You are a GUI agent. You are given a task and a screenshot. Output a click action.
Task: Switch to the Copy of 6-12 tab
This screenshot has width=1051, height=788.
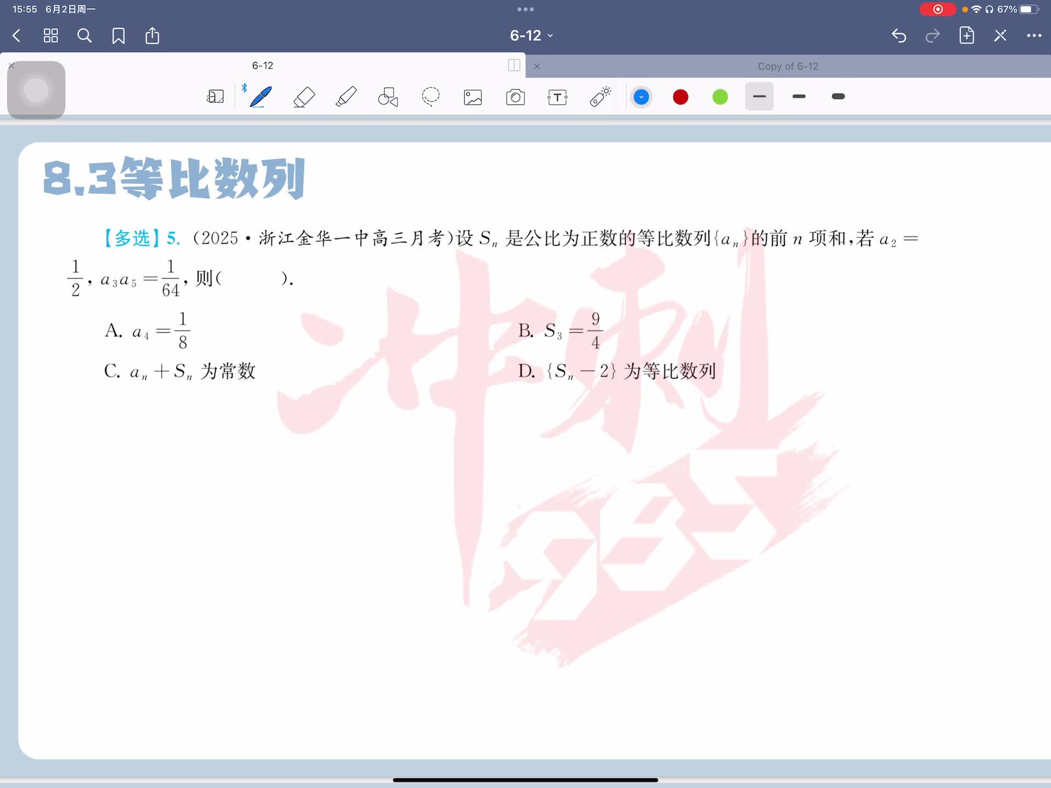click(x=787, y=66)
